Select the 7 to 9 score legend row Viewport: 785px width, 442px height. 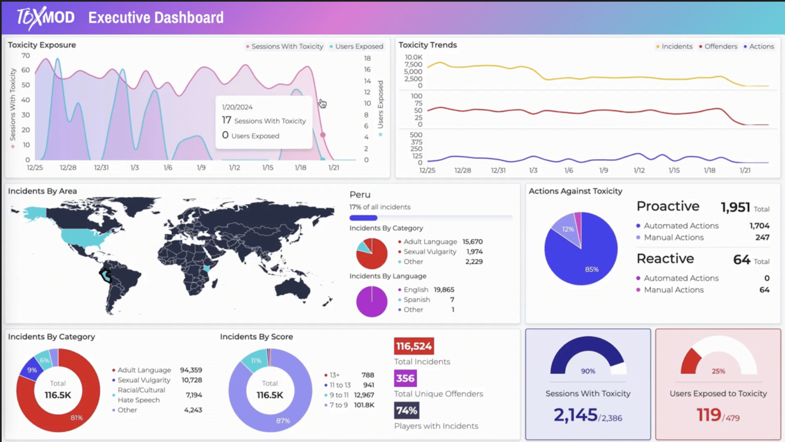(x=349, y=405)
